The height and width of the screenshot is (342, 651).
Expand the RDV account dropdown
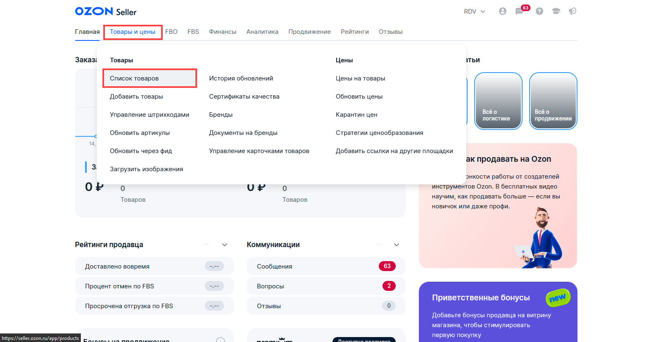click(475, 12)
